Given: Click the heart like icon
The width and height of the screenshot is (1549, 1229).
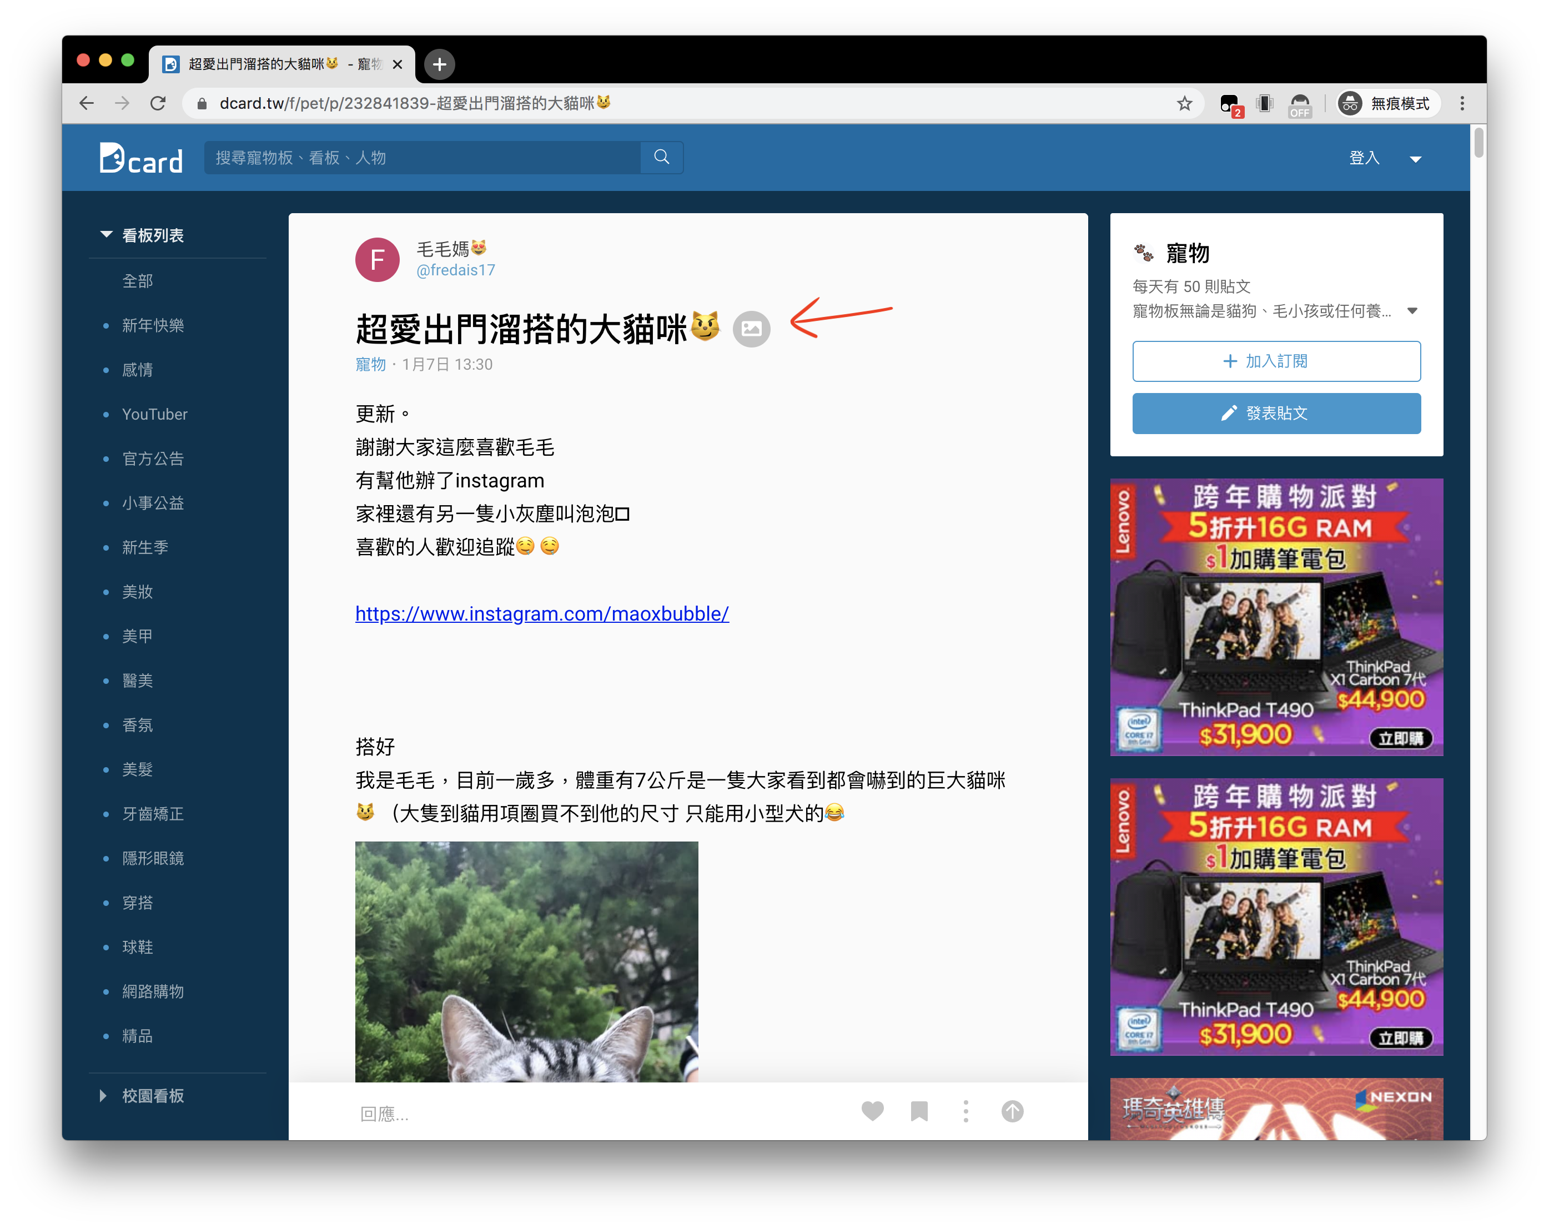Looking at the screenshot, I should tap(872, 1111).
